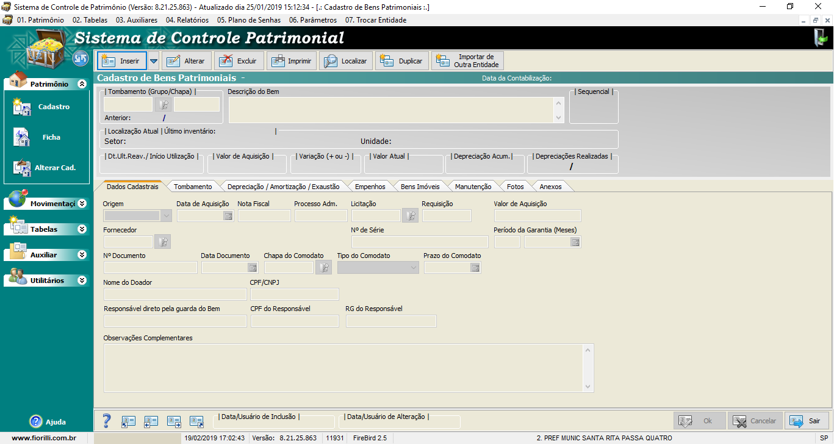This screenshot has width=834, height=444.
Task: Click the Observações Complementares scrollbar
Action: point(588,368)
